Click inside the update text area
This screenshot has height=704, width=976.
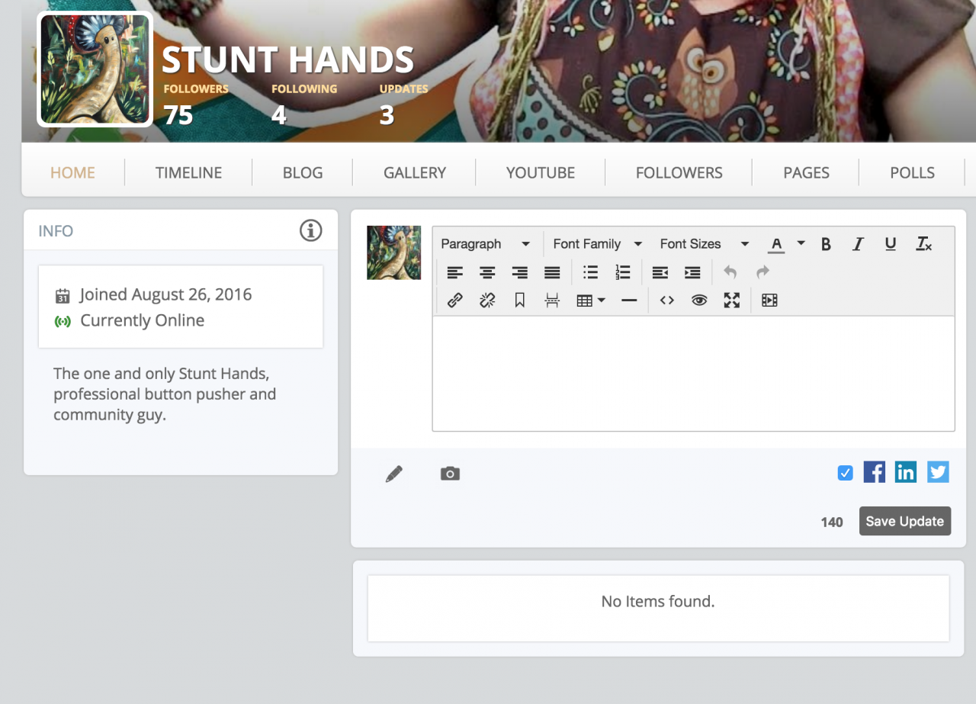692,373
